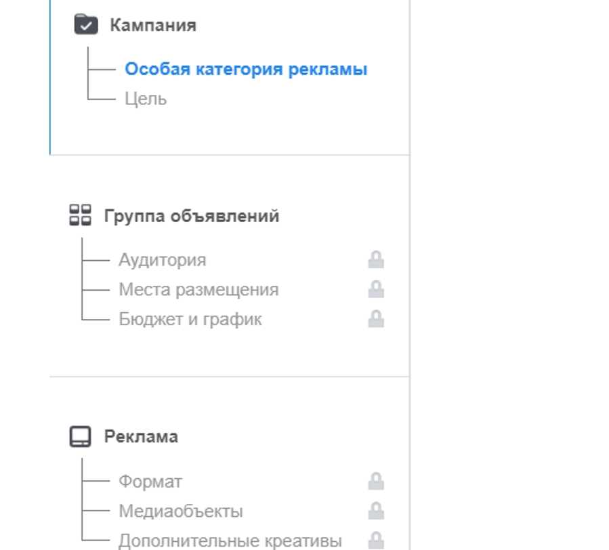This screenshot has height=550, width=609.
Task: Select Дополнительные креативы item
Action: [x=230, y=541]
